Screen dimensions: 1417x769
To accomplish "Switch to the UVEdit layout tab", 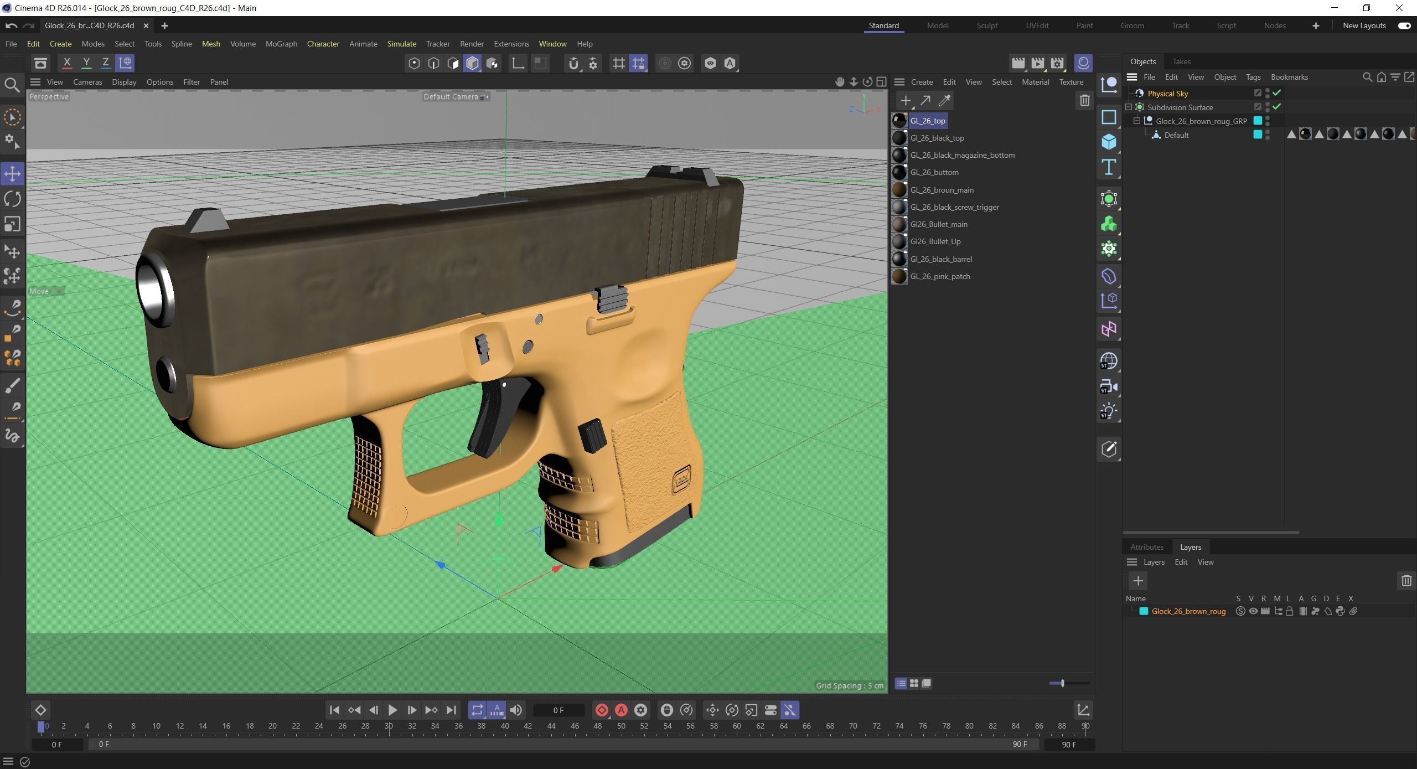I will tap(1037, 25).
